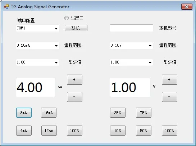The width and height of the screenshot is (196, 146).
Task: Set output to 8mA preset
Action: (24, 113)
